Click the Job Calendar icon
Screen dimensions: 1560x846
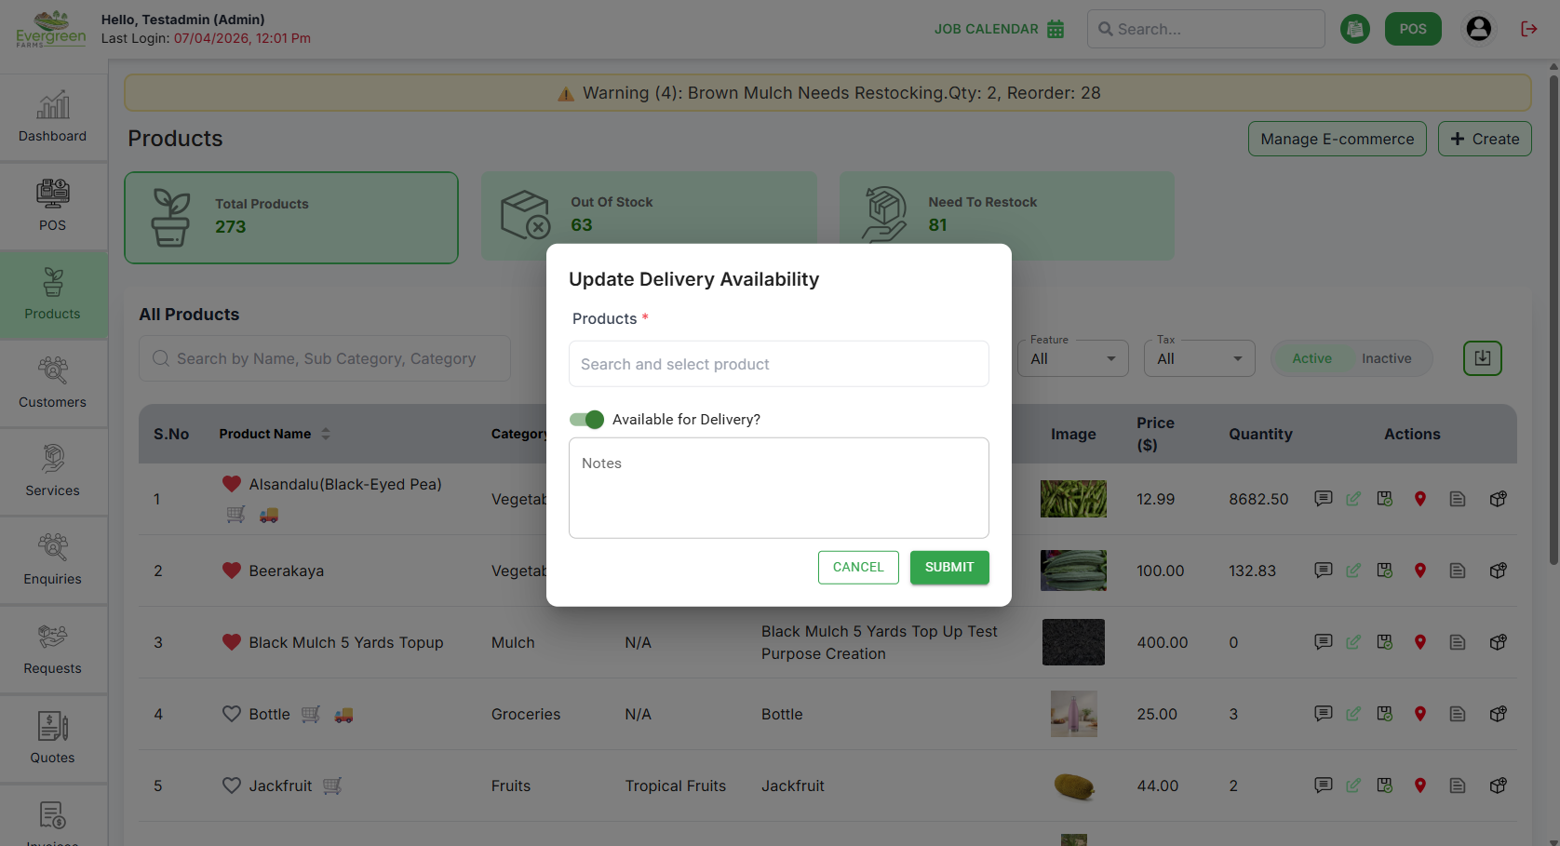pyautogui.click(x=1056, y=29)
